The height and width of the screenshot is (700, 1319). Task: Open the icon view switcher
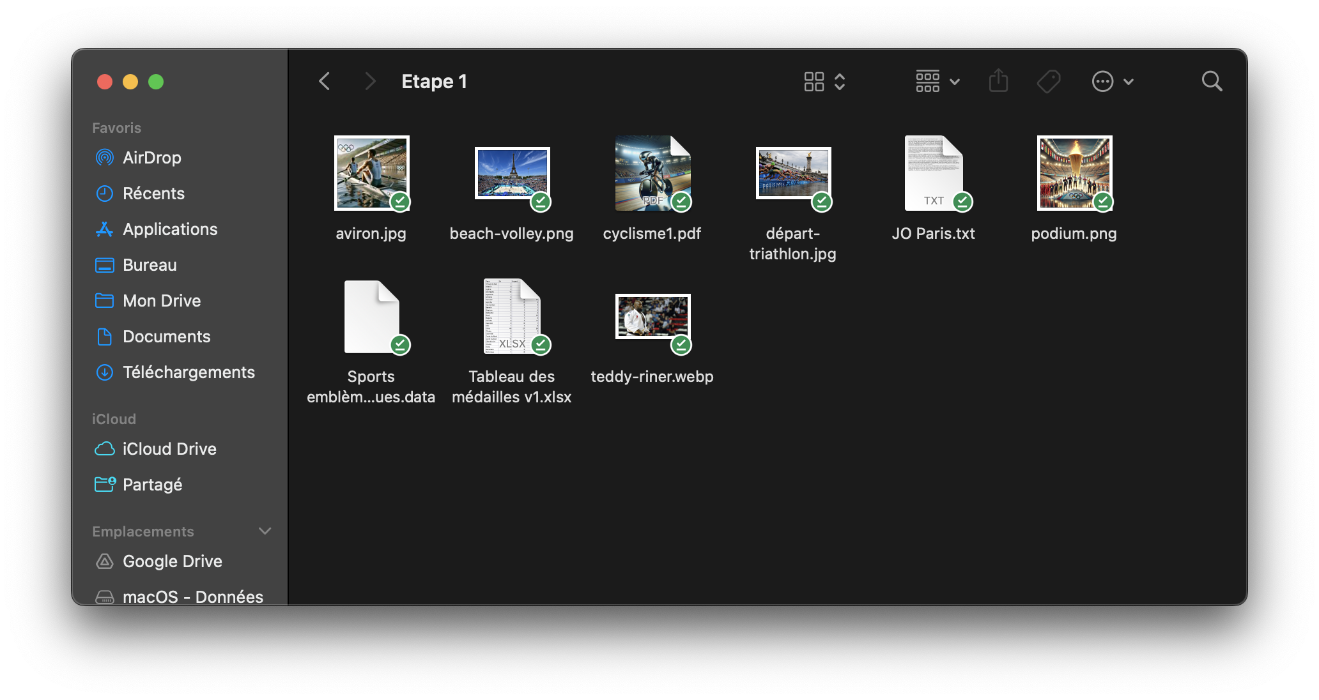click(824, 81)
